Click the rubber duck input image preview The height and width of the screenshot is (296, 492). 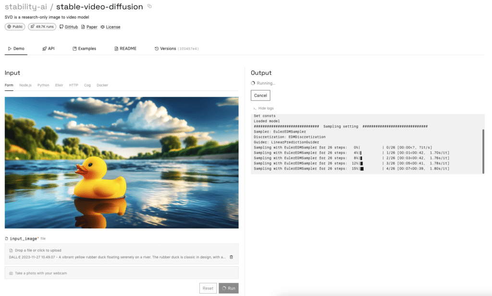click(x=122, y=162)
